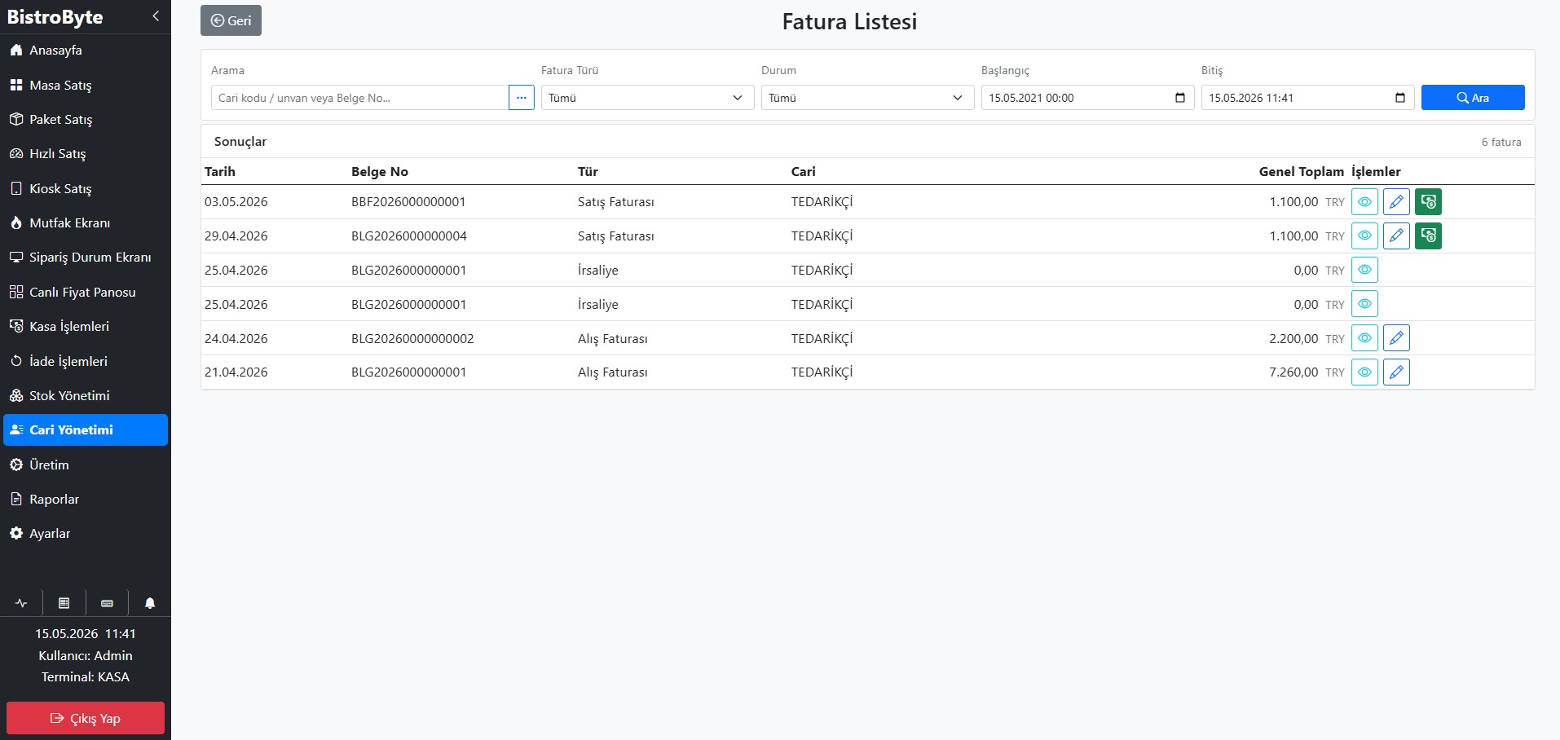Image resolution: width=1560 pixels, height=740 pixels.
Task: View invoice BBF2026000000001 with eye icon
Action: point(1364,201)
